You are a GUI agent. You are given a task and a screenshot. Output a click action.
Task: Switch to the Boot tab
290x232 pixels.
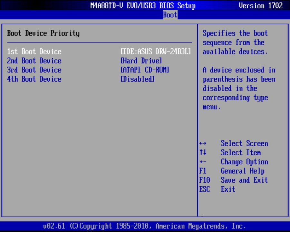170,15
